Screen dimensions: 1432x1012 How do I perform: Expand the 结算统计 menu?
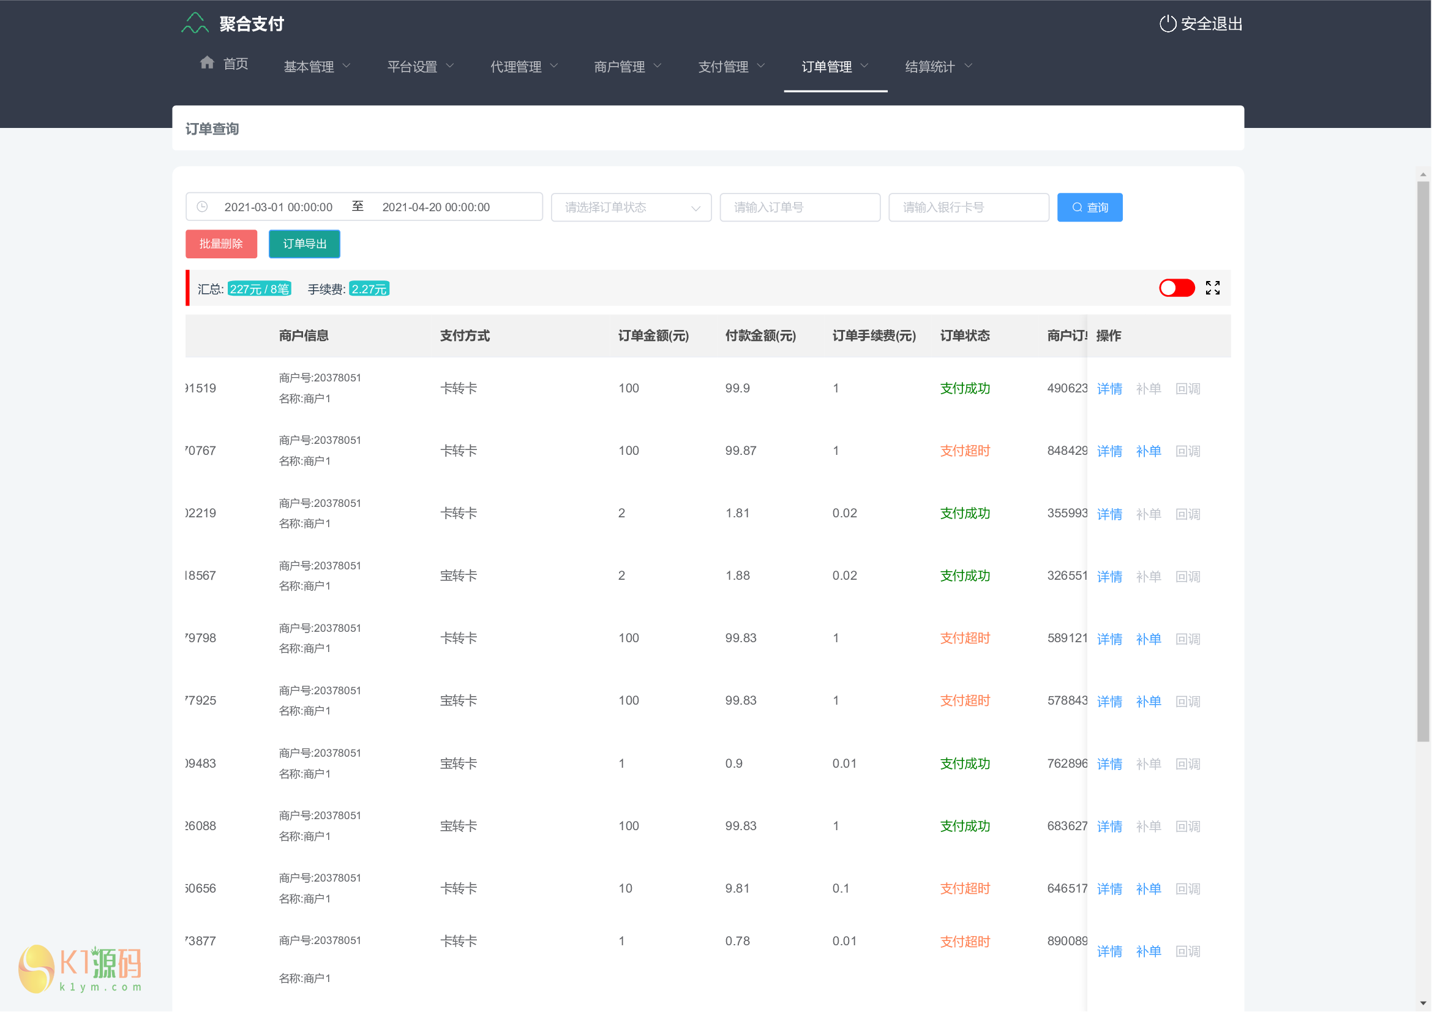point(938,67)
